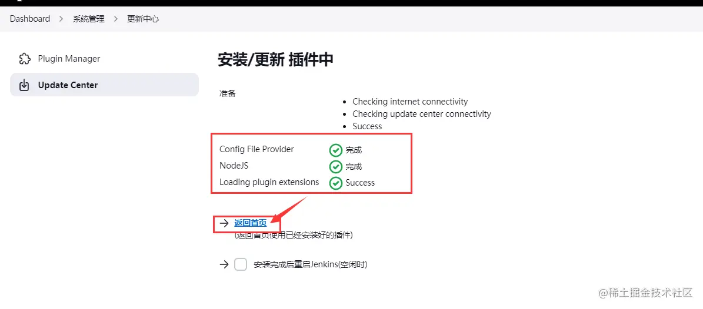Click the Plugin Manager puzzle-piece icon
703x309 pixels.
25,59
